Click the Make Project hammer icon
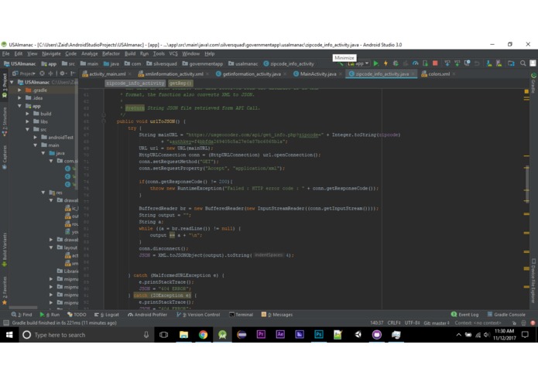 coord(341,63)
